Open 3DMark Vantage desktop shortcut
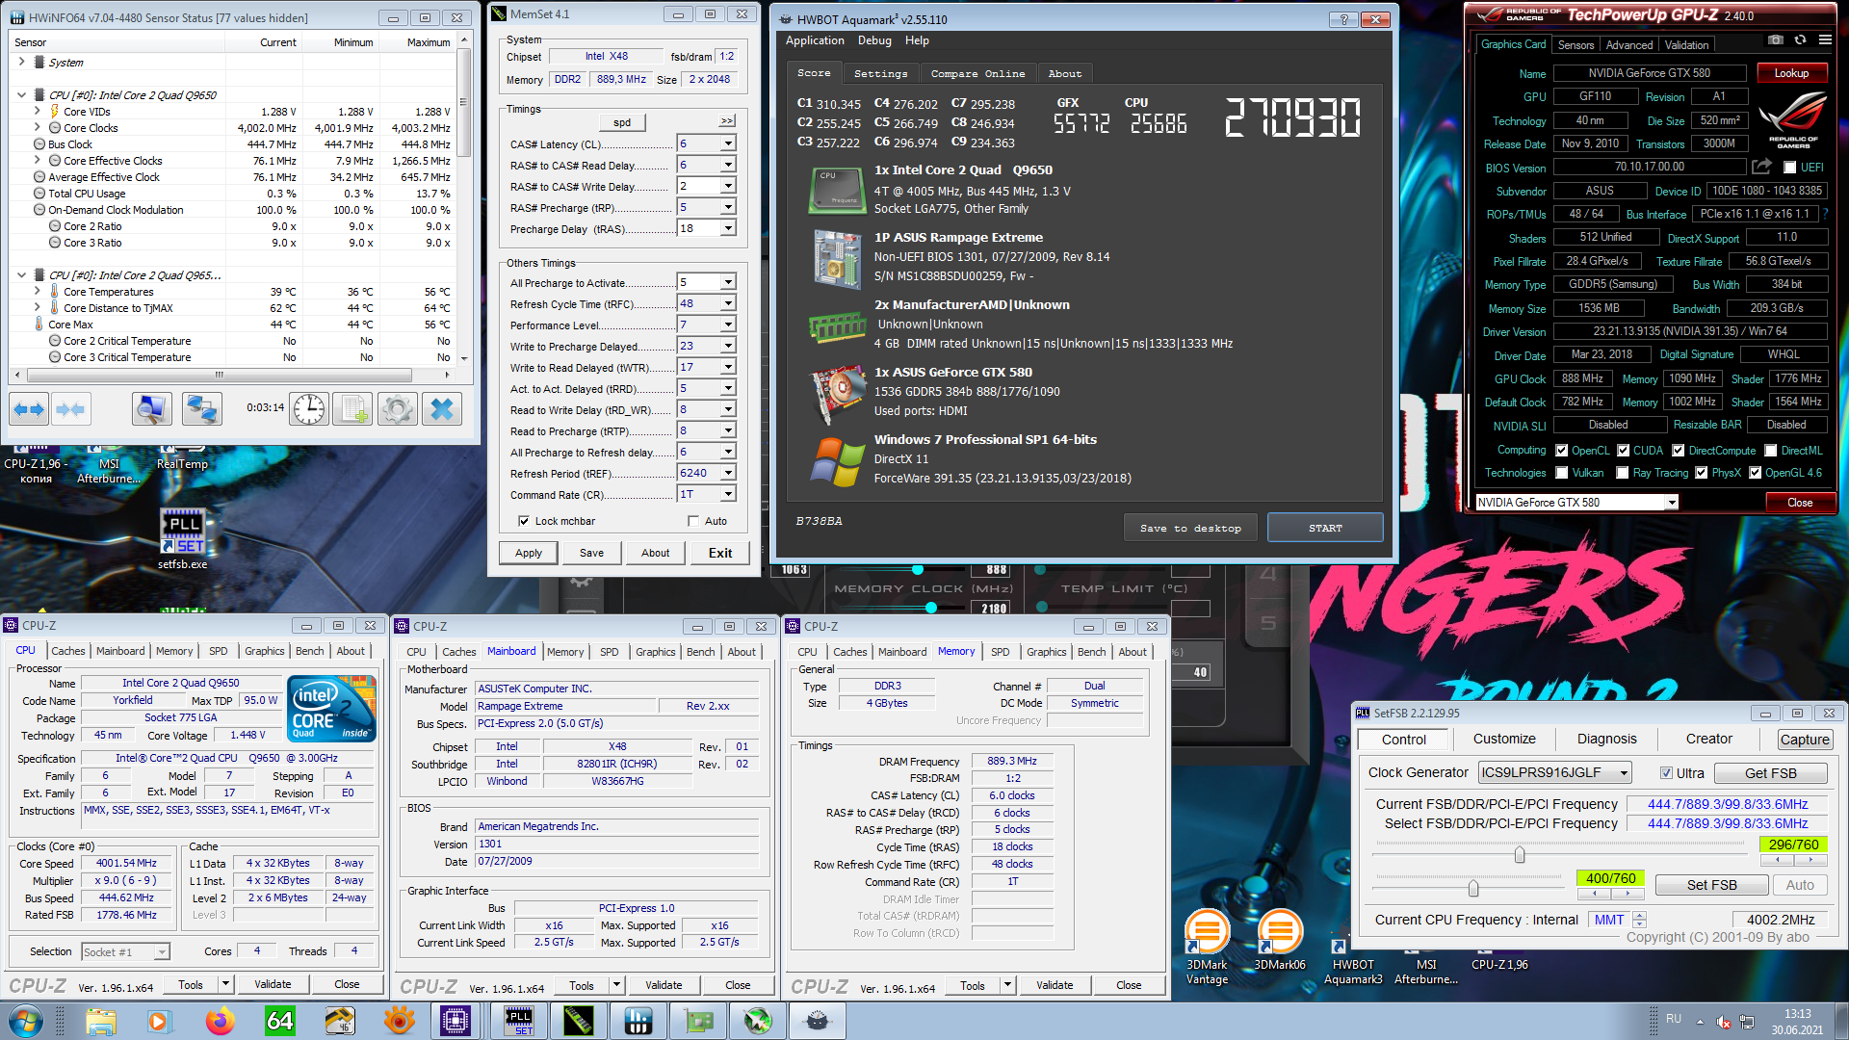This screenshot has width=1849, height=1040. (1207, 949)
